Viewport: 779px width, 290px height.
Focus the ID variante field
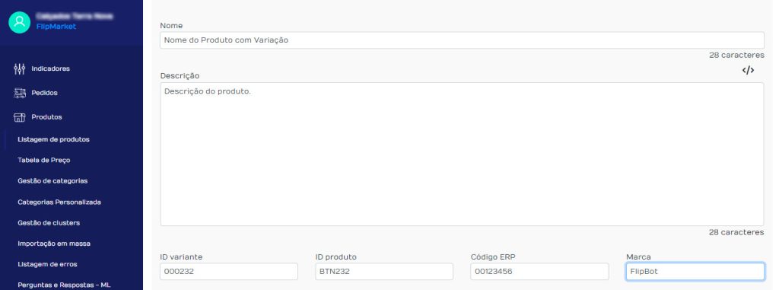(x=229, y=272)
